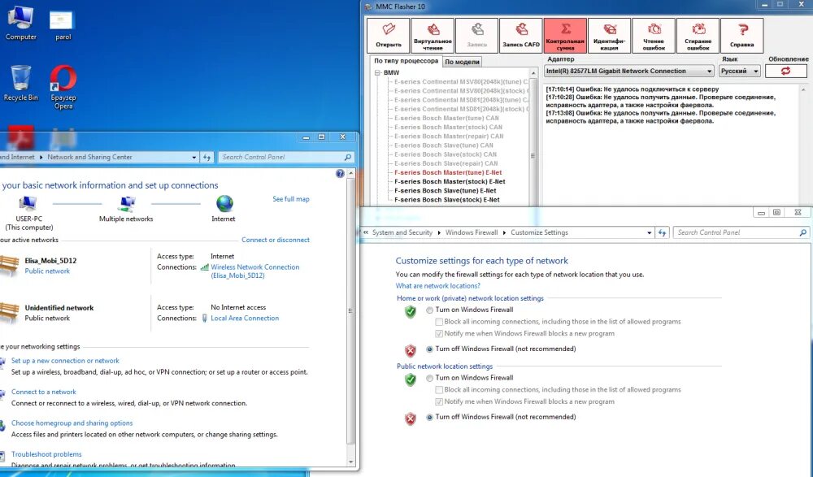Select E-series Bosch Master(tune) CAN entry
Image resolution: width=813 pixels, height=477 pixels.
(446, 118)
